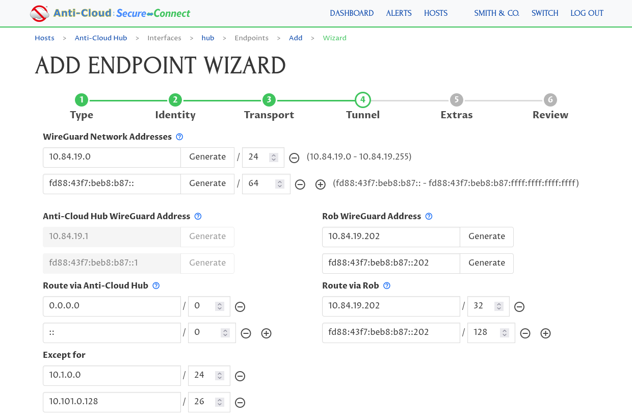This screenshot has height=418, width=632.
Task: Log out of the account
Action: [587, 13]
